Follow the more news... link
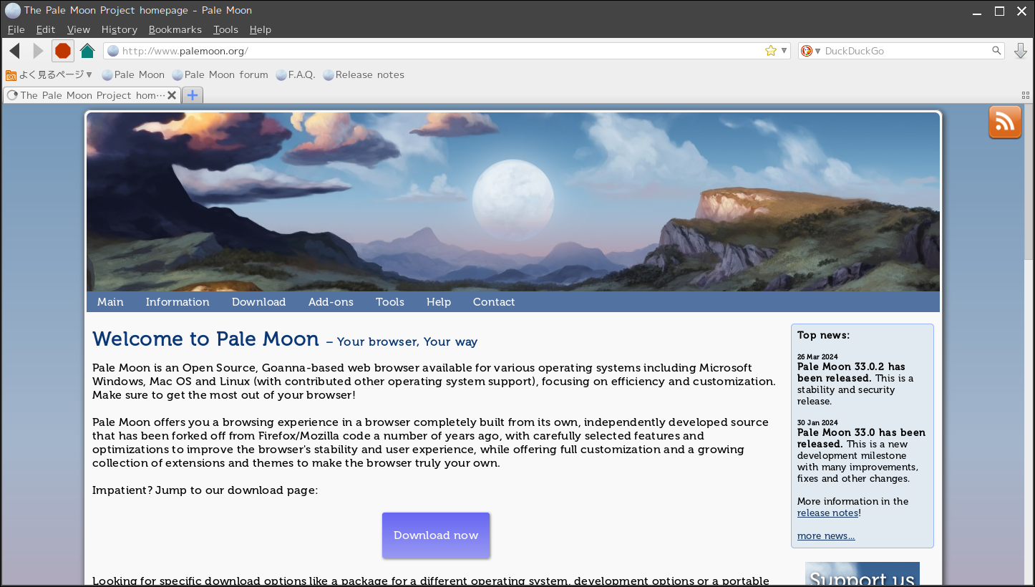The height and width of the screenshot is (587, 1035). tap(826, 536)
